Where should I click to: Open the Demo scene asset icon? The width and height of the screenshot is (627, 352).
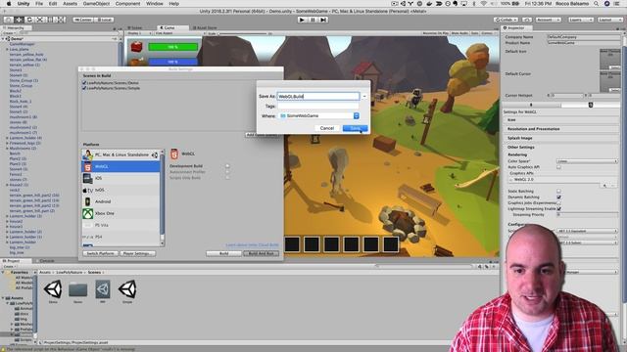(x=53, y=289)
